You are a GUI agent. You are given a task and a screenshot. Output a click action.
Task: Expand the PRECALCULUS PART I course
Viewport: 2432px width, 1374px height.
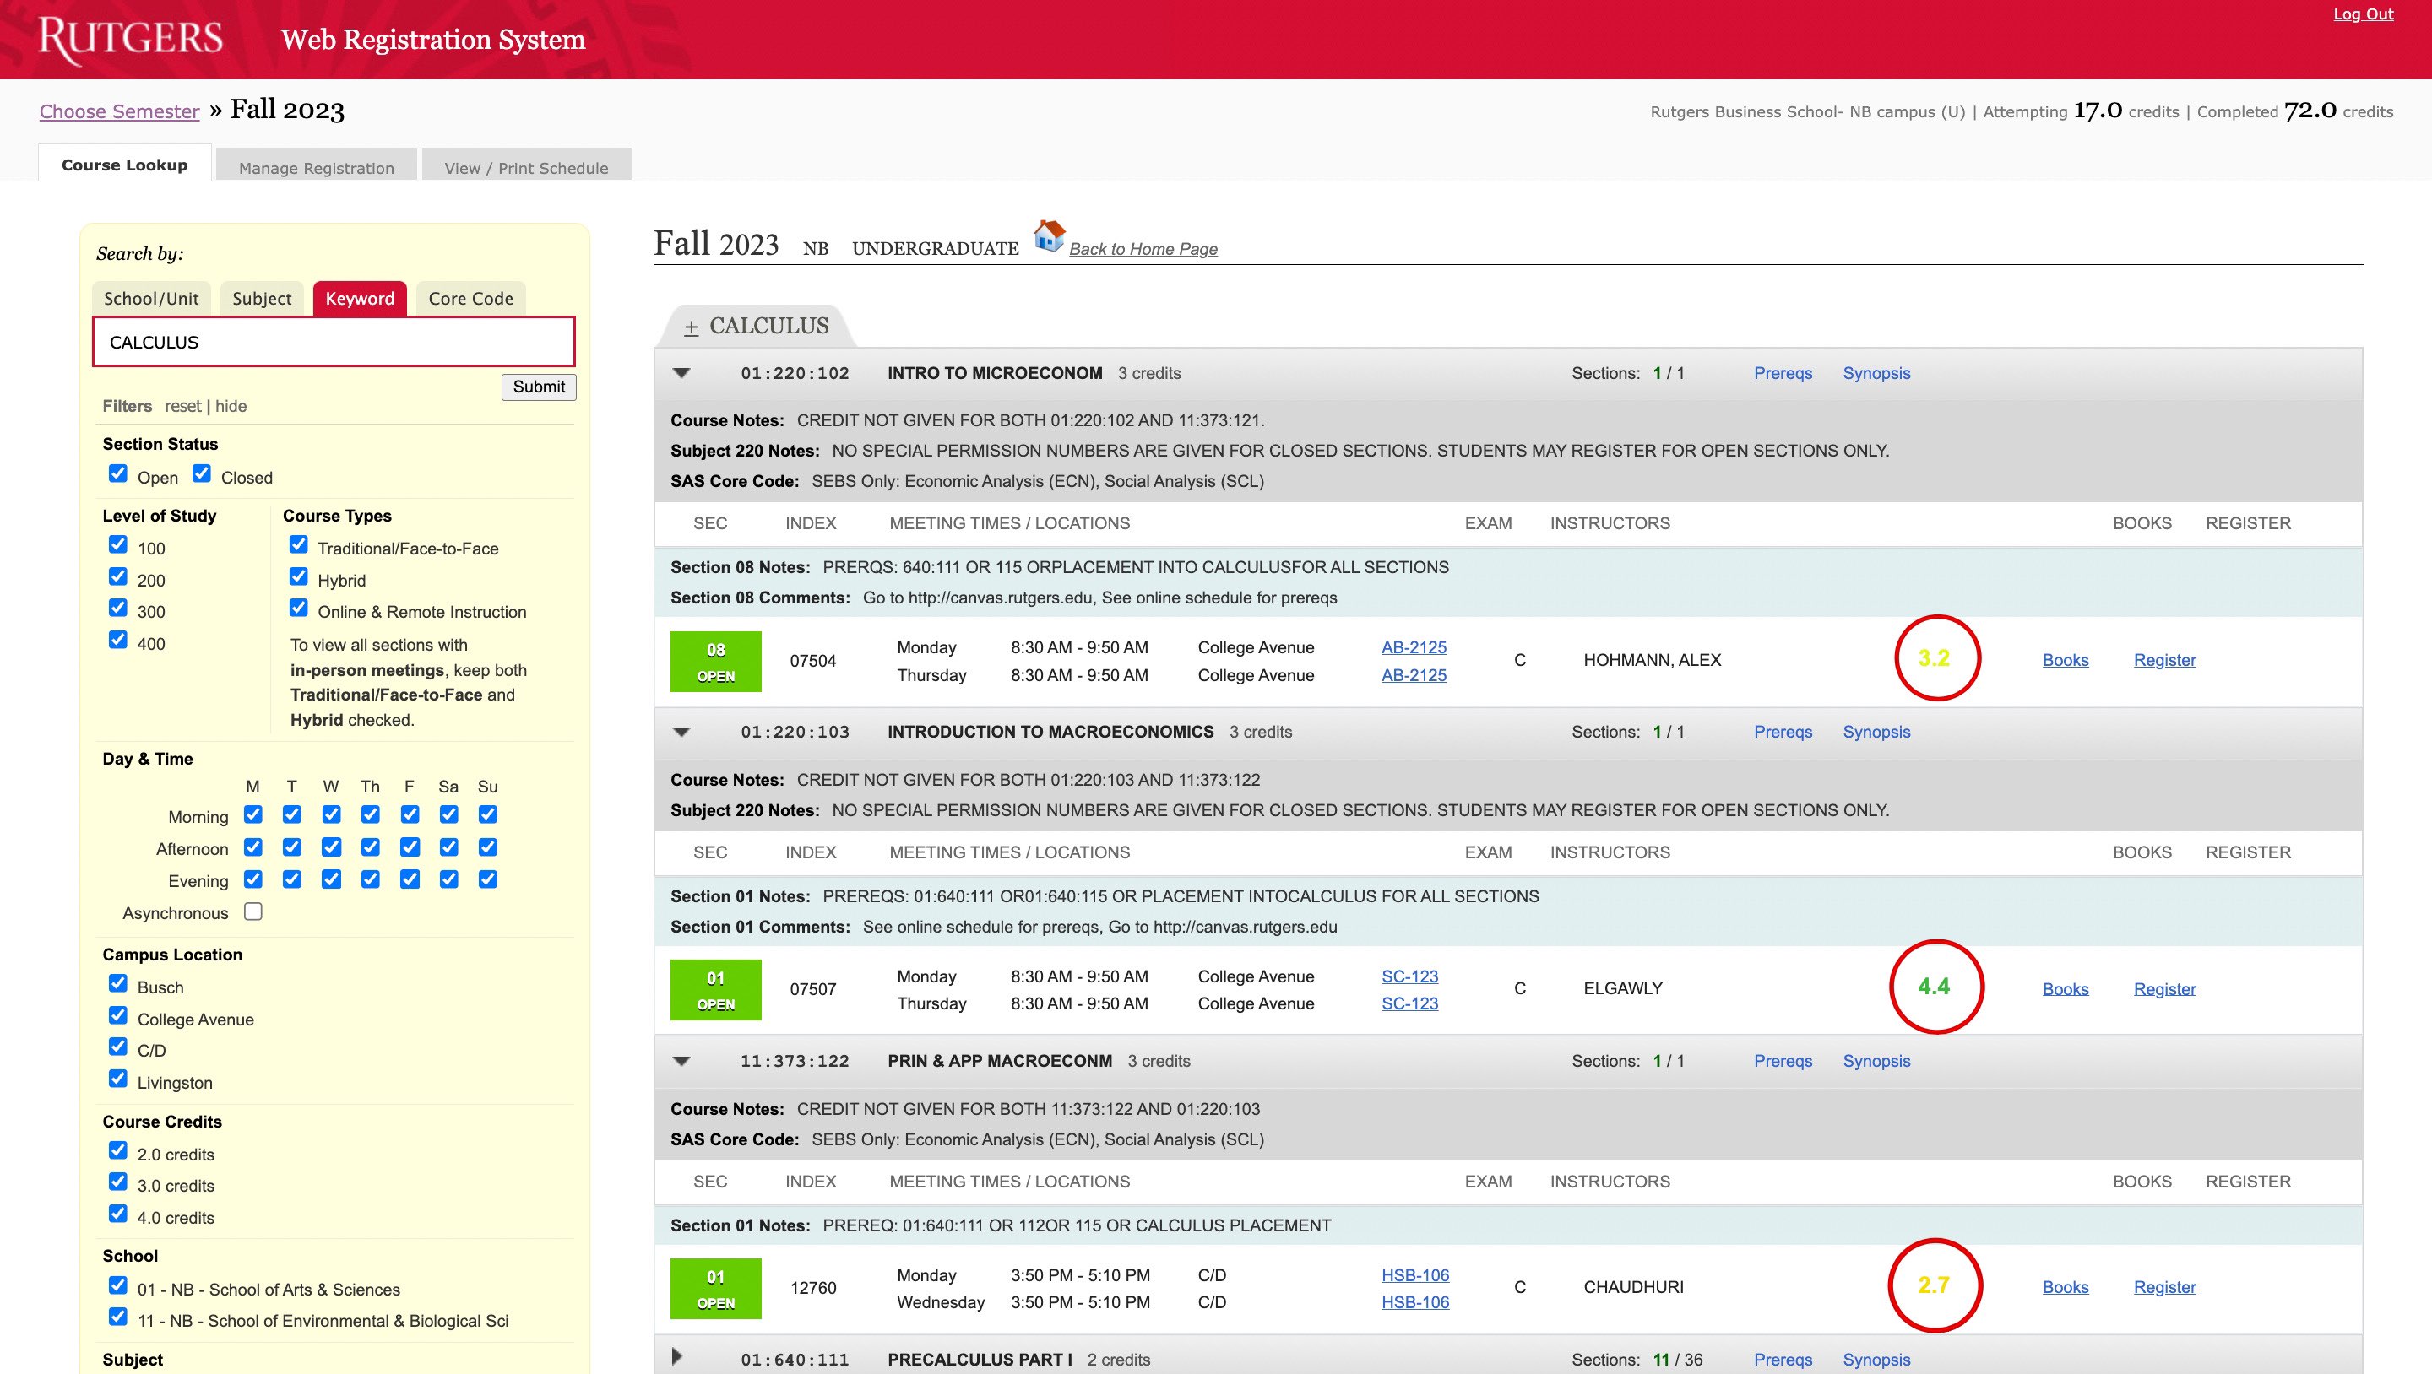click(677, 1357)
